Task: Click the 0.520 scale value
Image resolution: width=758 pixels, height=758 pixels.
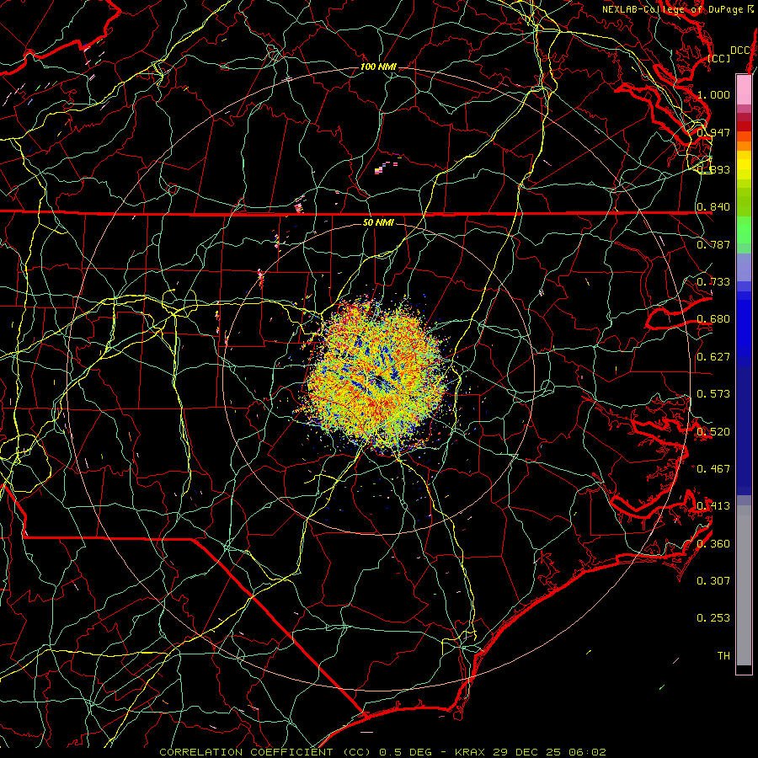Action: pos(713,431)
